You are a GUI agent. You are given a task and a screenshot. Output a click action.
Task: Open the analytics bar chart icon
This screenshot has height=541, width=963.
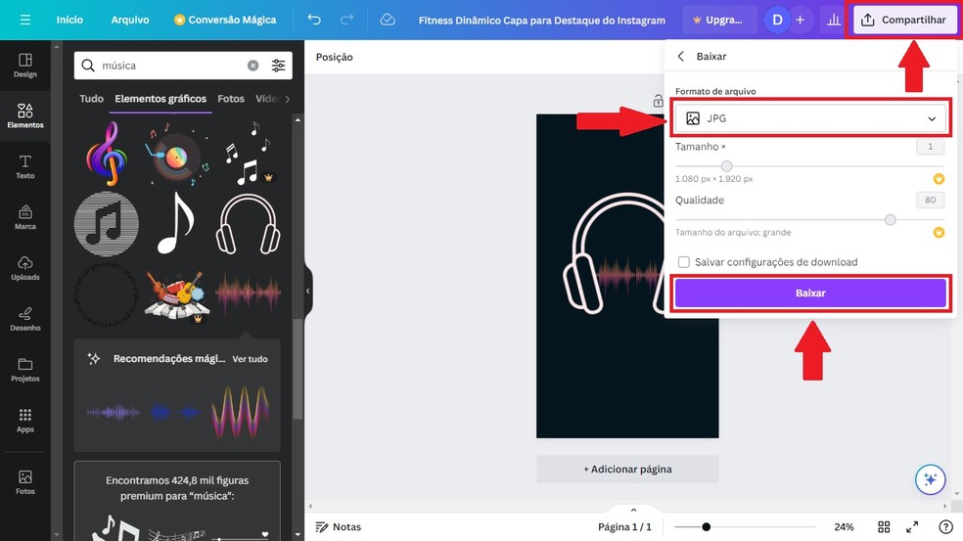pyautogui.click(x=834, y=20)
